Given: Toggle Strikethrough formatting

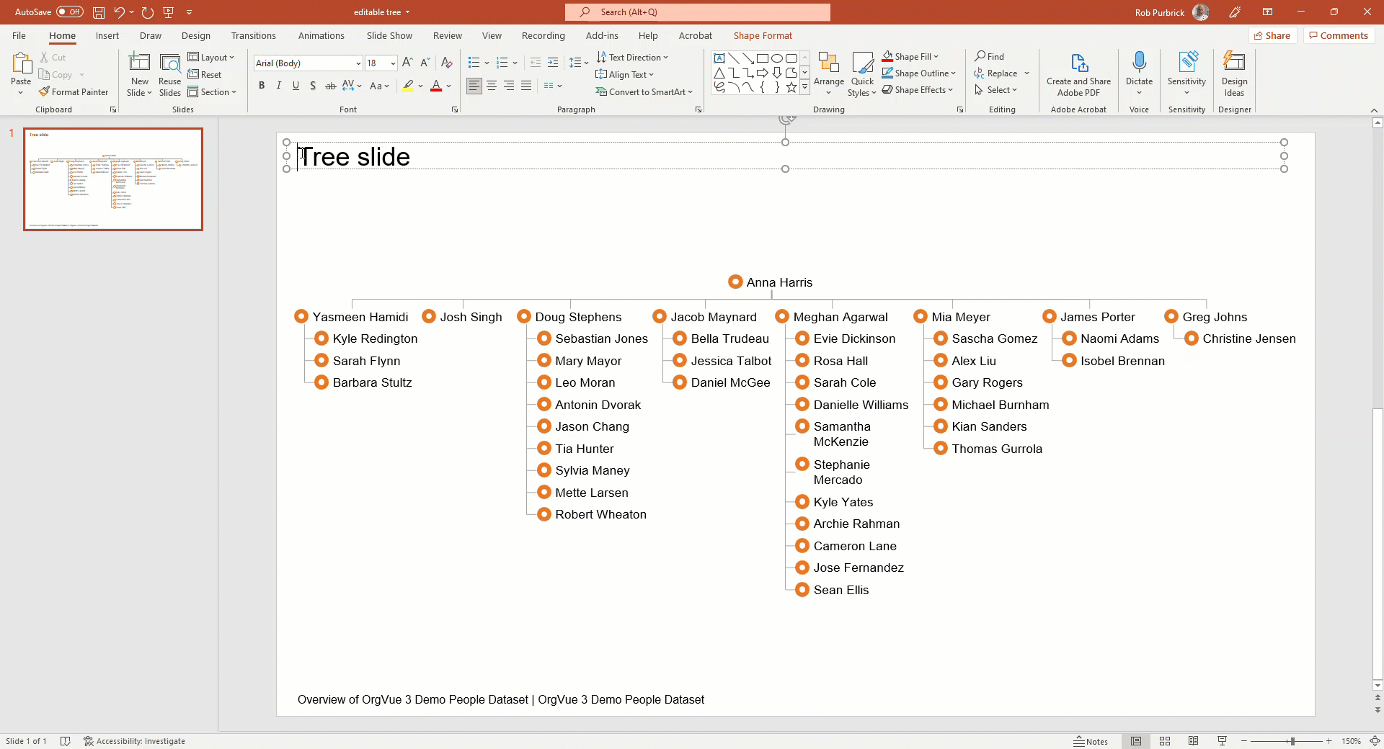Looking at the screenshot, I should tap(331, 86).
